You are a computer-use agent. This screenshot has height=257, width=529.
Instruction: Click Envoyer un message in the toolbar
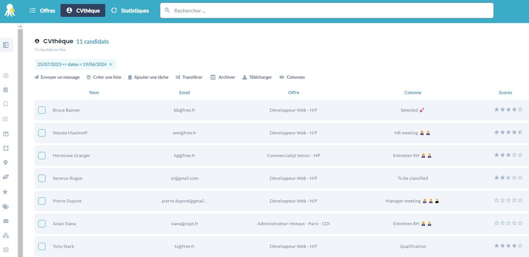(x=57, y=77)
